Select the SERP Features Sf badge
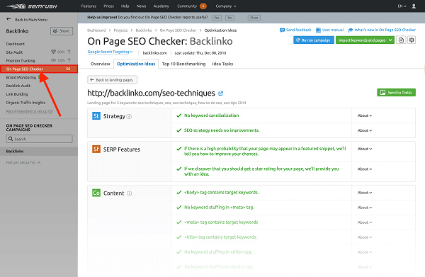Viewport: 425px width, 277px height. [96, 149]
